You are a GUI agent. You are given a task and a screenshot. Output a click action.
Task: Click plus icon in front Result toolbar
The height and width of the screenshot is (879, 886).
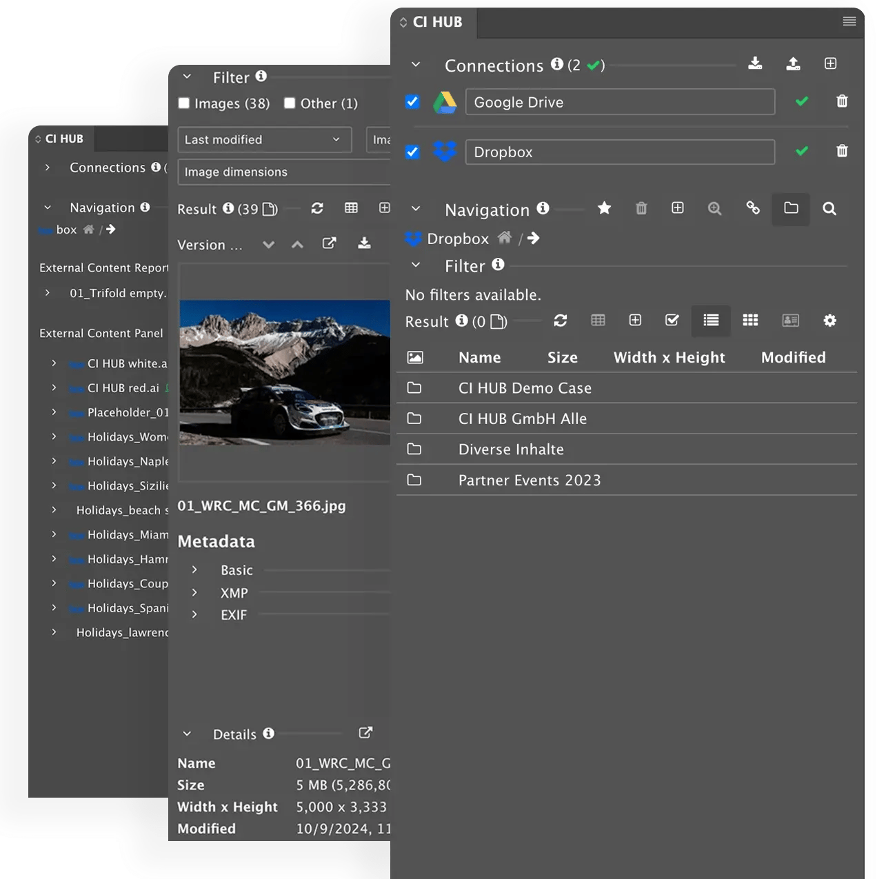pos(635,320)
